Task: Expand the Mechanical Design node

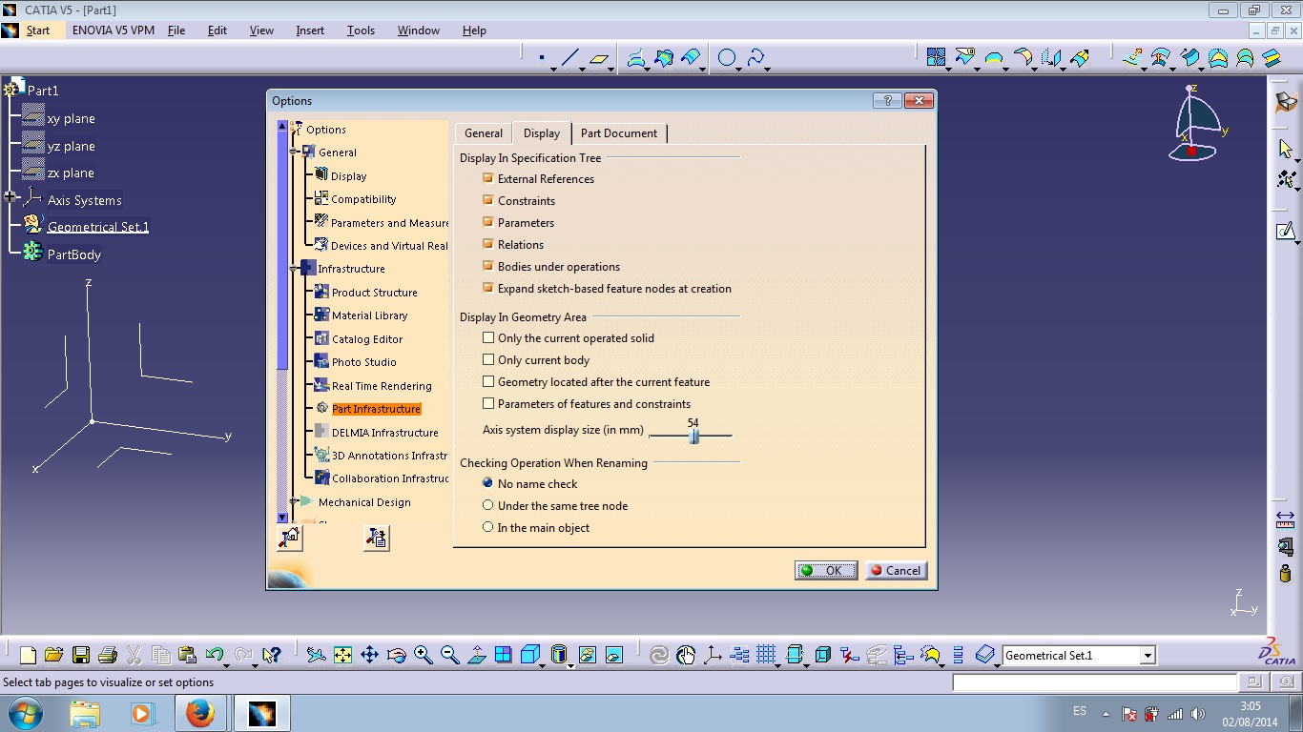Action: 294,501
